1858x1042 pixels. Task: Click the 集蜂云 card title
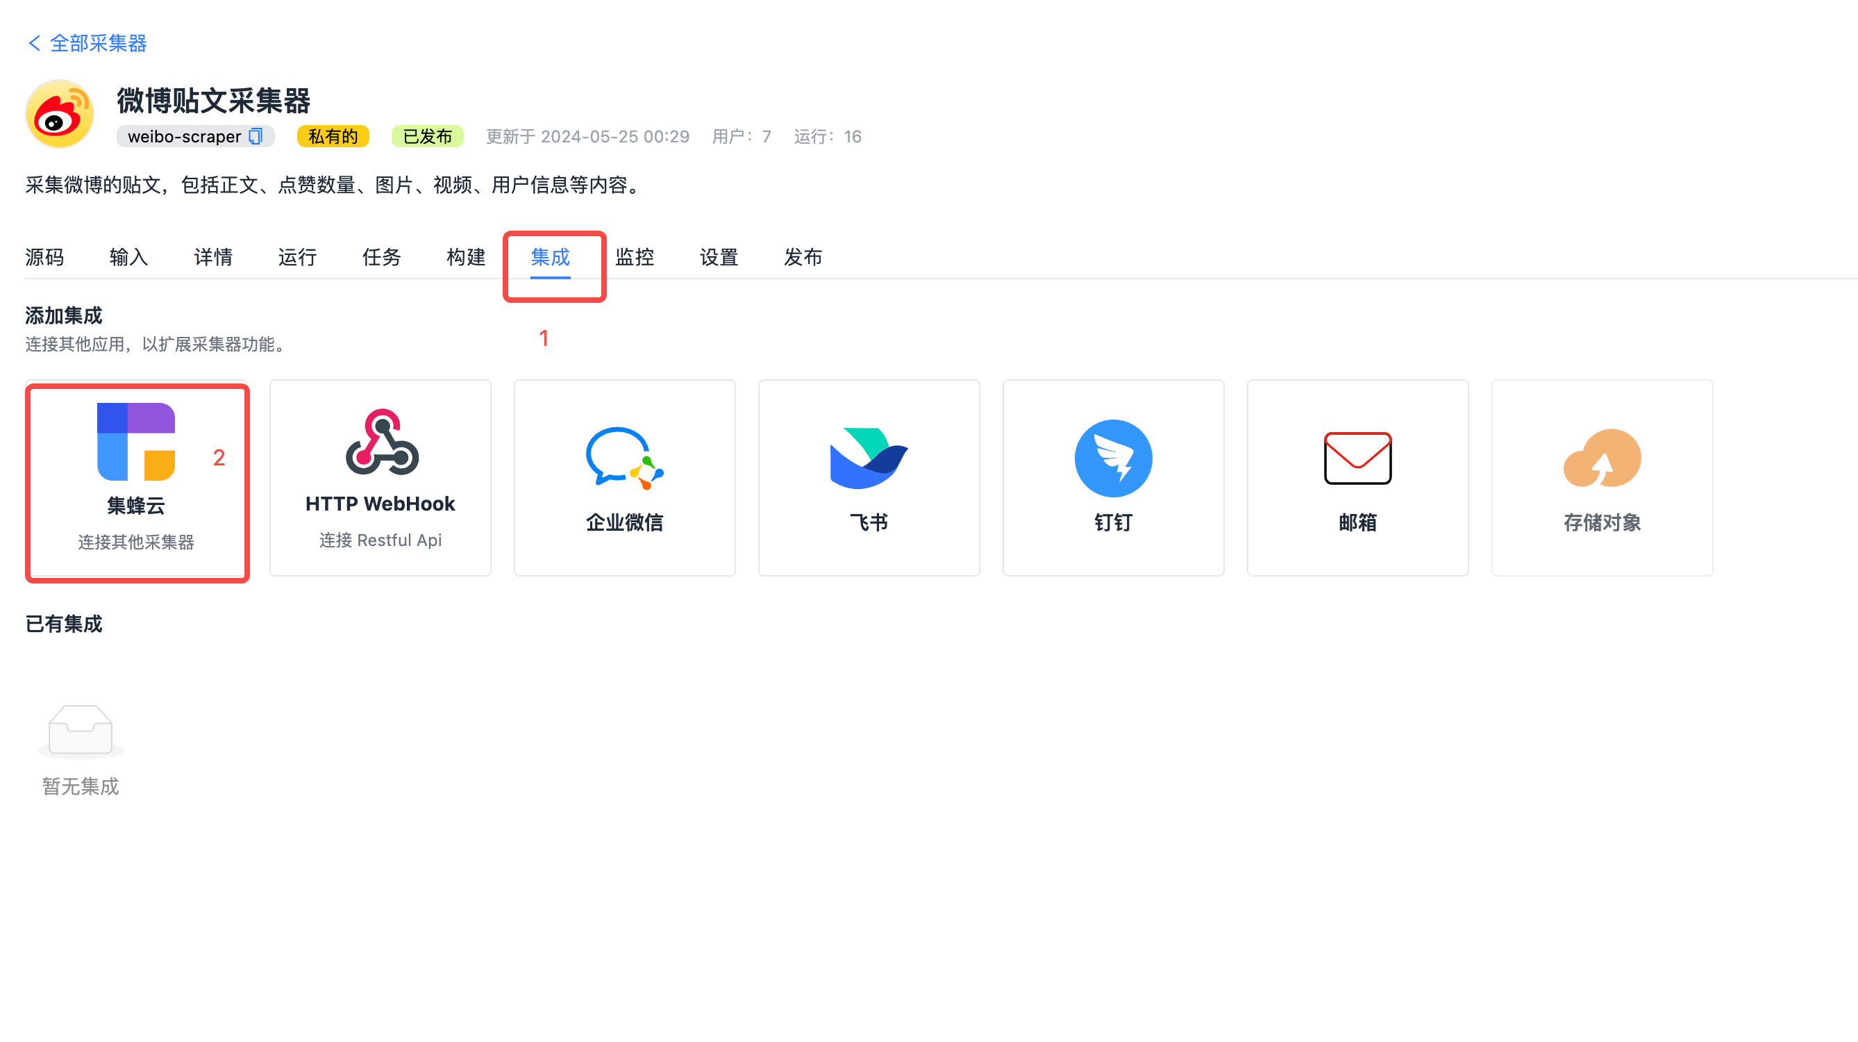(136, 506)
